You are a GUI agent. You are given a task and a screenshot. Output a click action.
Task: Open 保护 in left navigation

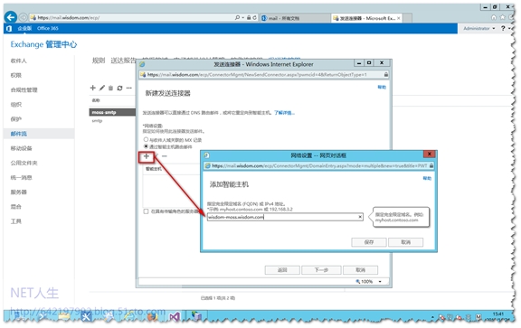15,119
